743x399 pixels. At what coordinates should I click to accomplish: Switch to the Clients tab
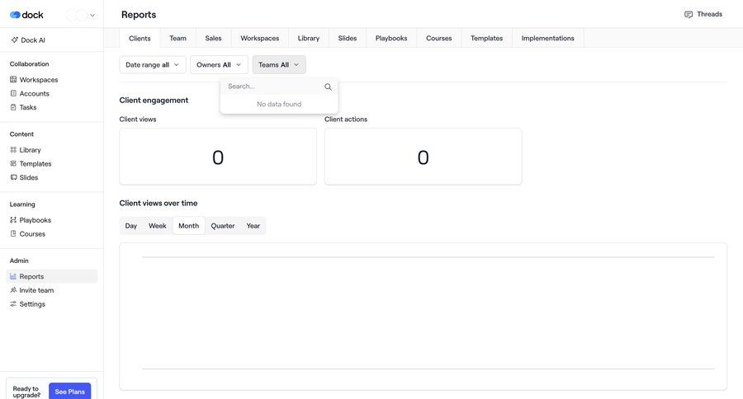pos(140,38)
